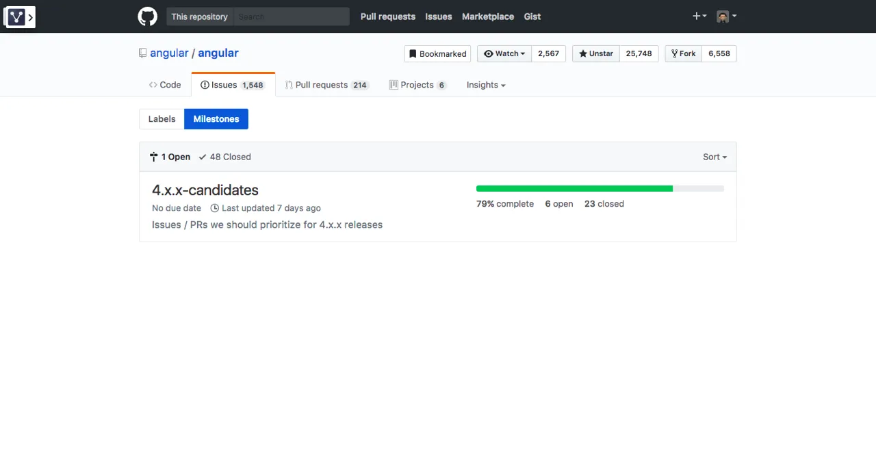Image resolution: width=876 pixels, height=449 pixels.
Task: Open the Insights dropdown tab
Action: [x=485, y=85]
